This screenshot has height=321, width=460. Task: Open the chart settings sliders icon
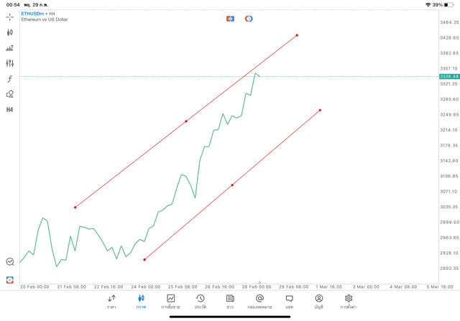[10, 63]
